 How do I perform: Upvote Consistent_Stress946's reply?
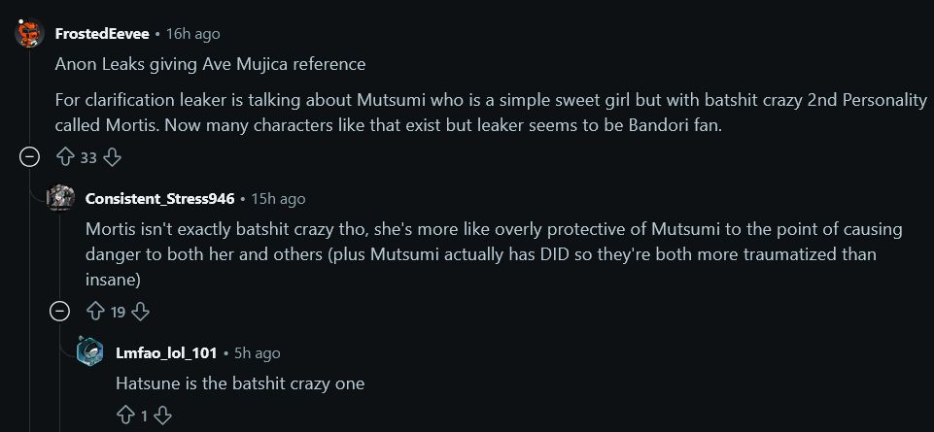[95, 312]
